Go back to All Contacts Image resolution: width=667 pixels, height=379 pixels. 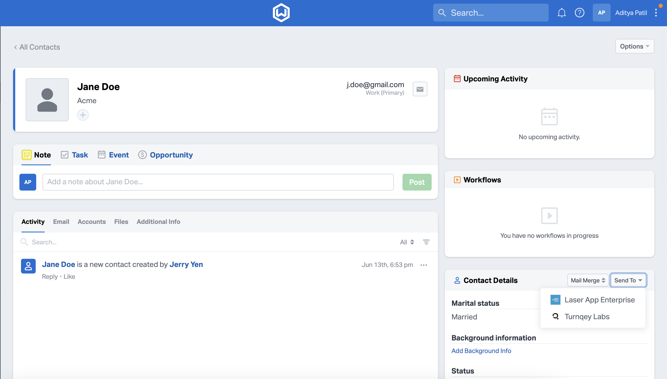click(x=37, y=47)
